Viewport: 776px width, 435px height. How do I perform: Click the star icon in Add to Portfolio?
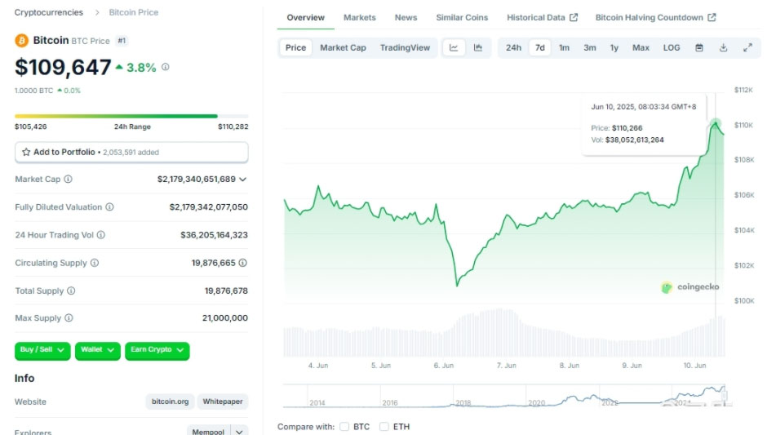click(x=26, y=153)
